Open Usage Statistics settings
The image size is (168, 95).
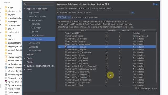click(37, 35)
